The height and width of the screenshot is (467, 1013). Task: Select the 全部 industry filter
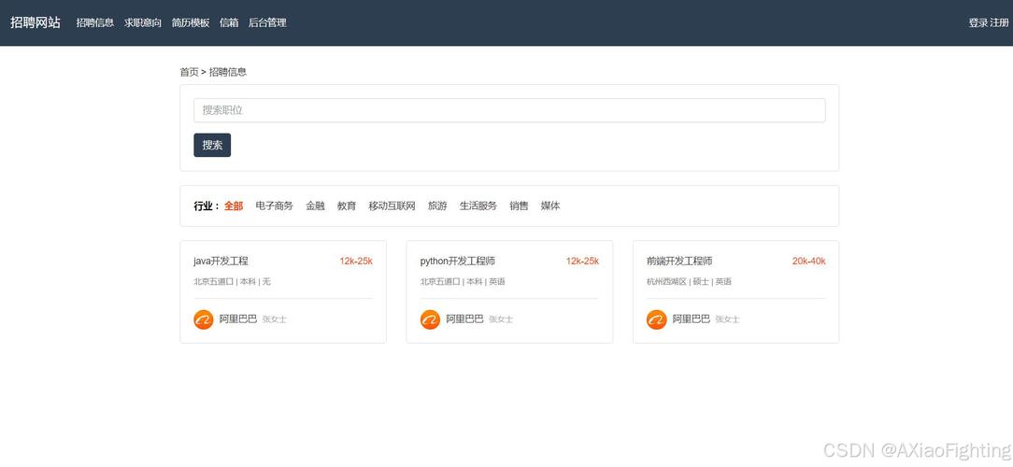coord(234,205)
